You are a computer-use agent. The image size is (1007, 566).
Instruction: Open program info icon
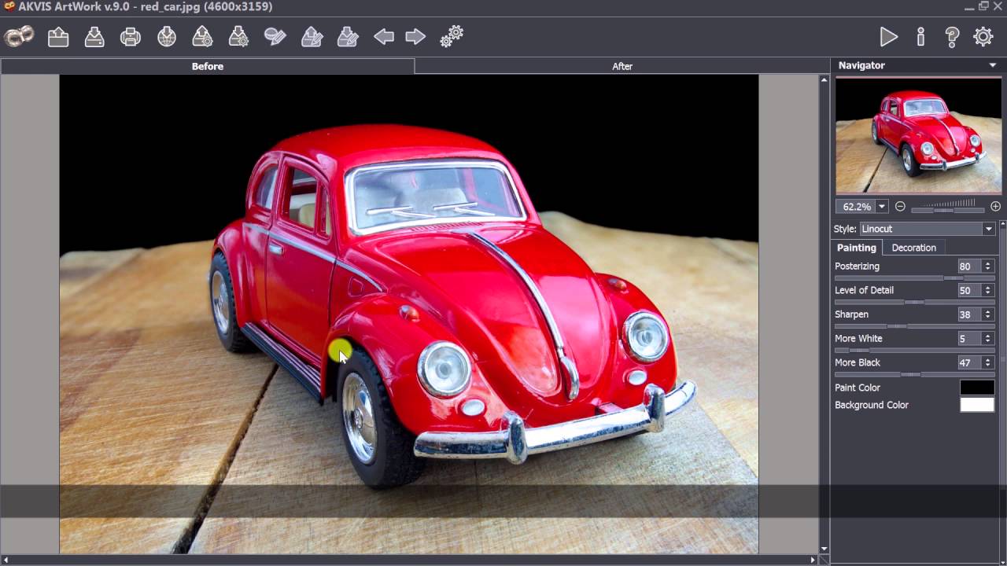click(920, 37)
